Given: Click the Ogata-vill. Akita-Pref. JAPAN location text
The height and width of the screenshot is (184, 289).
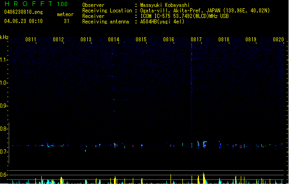Looking at the screenshot, I should pos(205,11).
